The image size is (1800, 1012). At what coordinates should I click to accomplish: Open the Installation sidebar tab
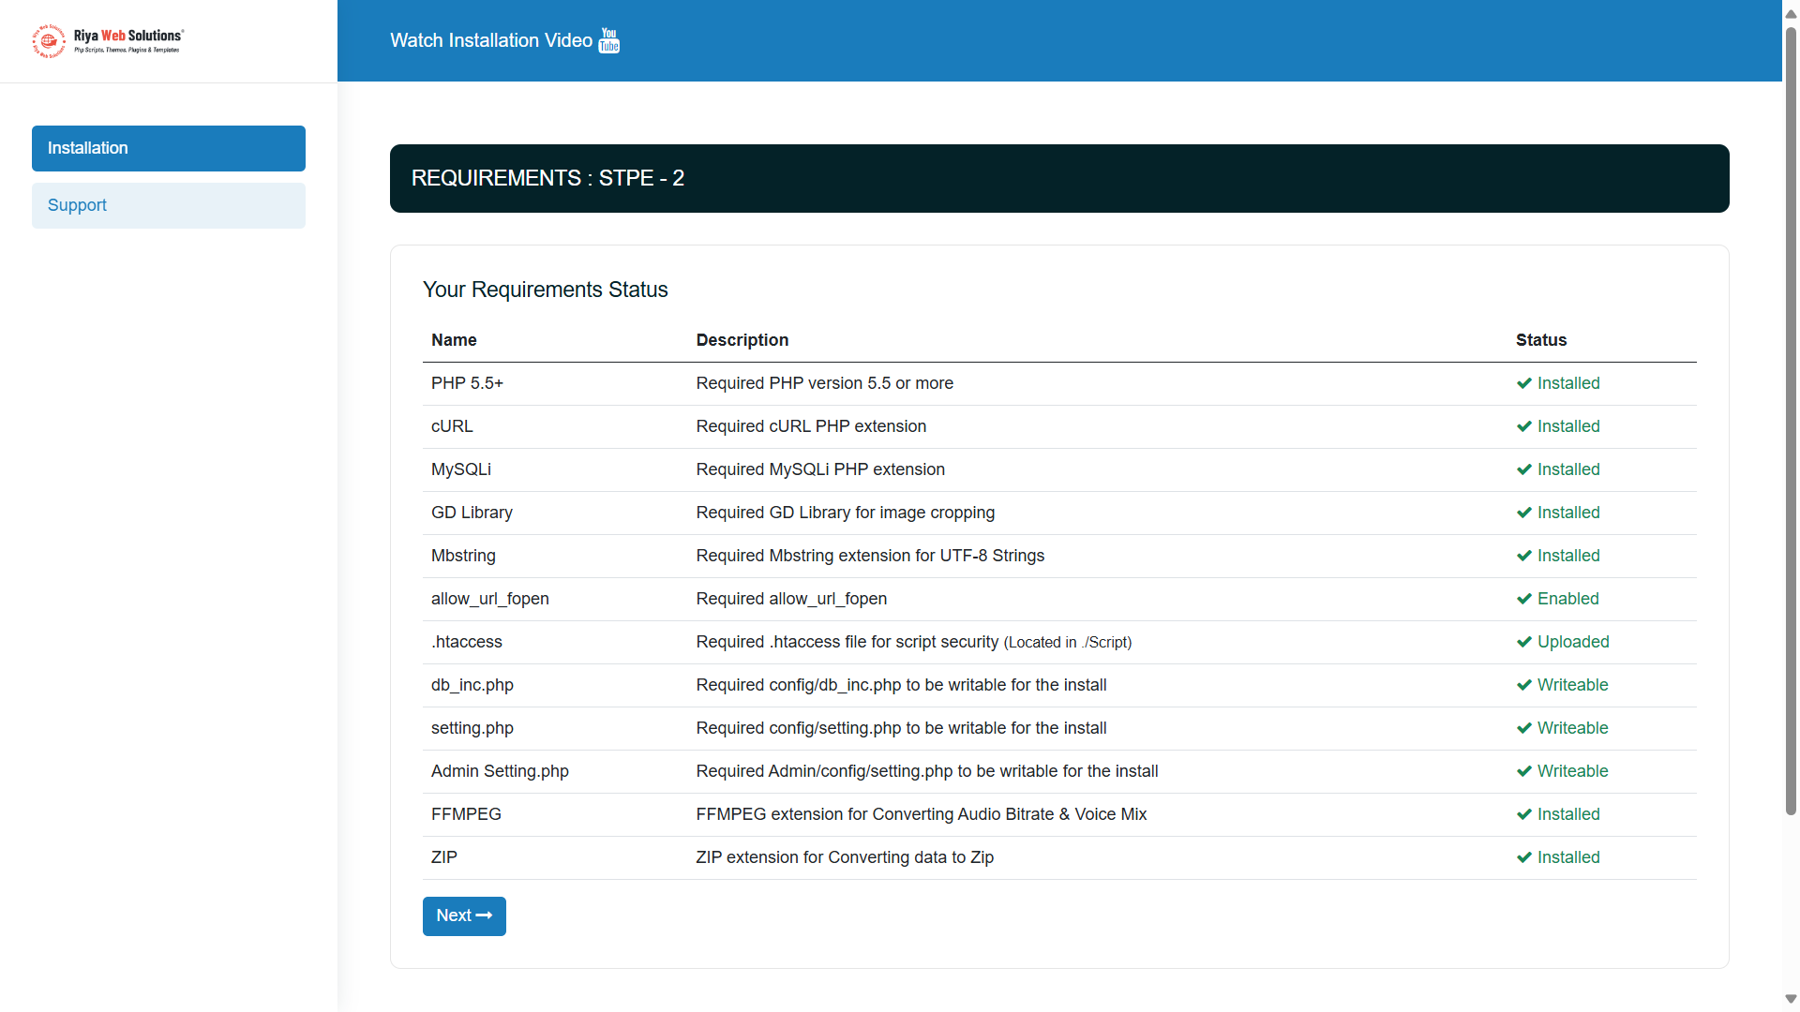[x=169, y=148]
